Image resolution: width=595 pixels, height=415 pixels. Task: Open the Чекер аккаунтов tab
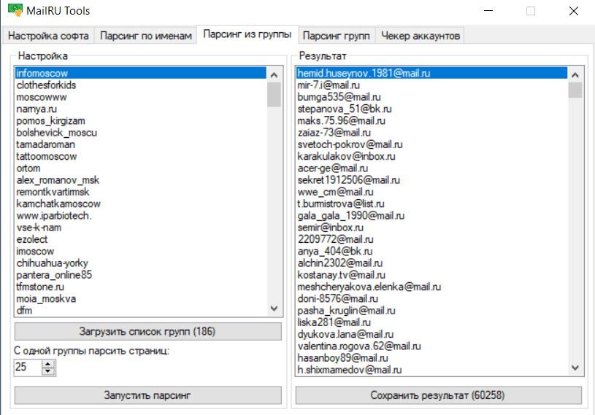point(421,36)
